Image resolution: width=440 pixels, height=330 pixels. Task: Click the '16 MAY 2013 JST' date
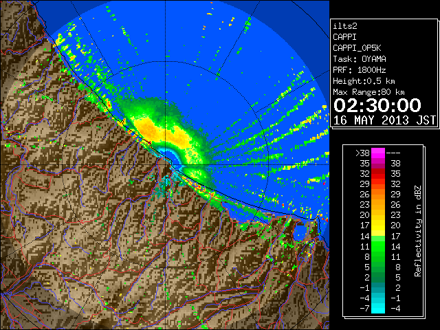tap(385, 120)
